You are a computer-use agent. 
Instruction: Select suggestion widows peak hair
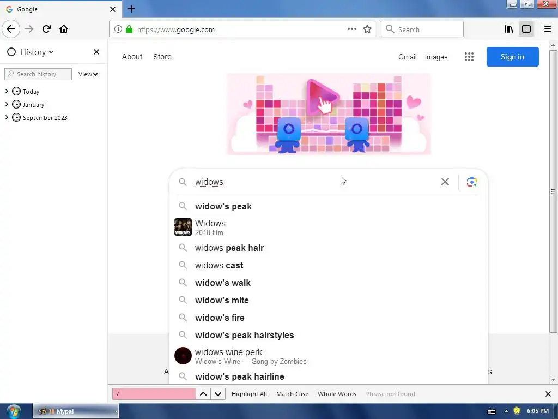(328, 248)
